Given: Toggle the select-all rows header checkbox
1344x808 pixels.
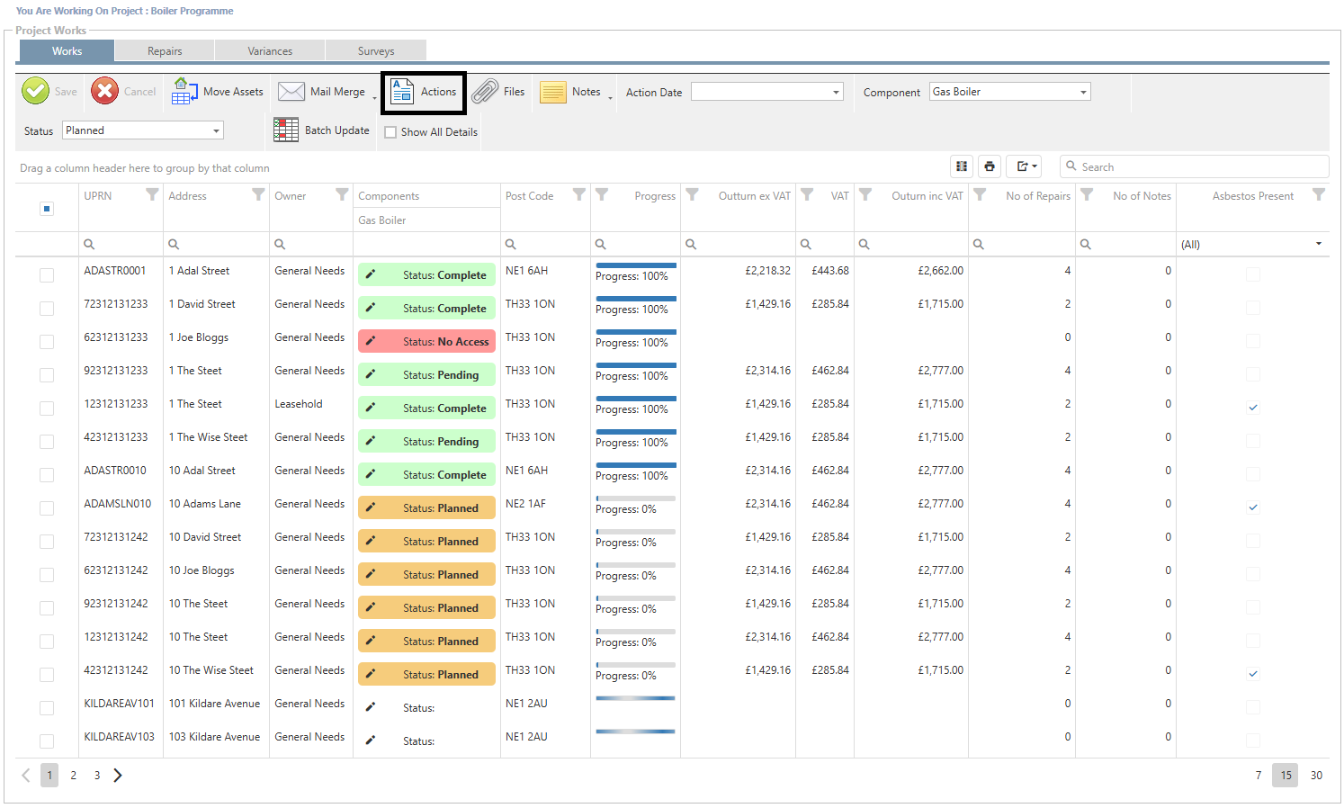Looking at the screenshot, I should 47,209.
